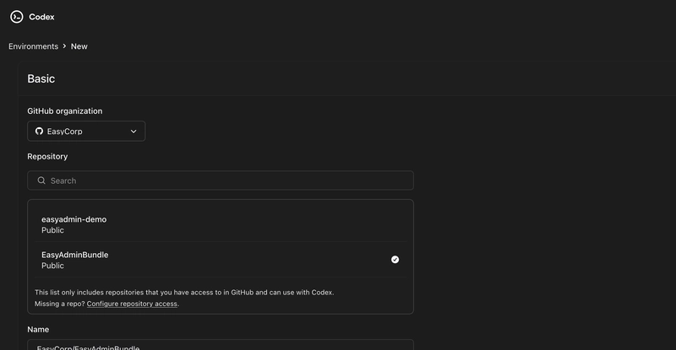The image size is (676, 350).
Task: Choose the EasyAdminBundle repository row
Action: click(211, 260)
